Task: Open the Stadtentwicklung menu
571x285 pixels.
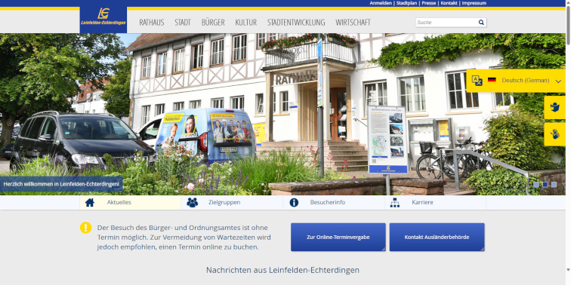Action: point(296,23)
